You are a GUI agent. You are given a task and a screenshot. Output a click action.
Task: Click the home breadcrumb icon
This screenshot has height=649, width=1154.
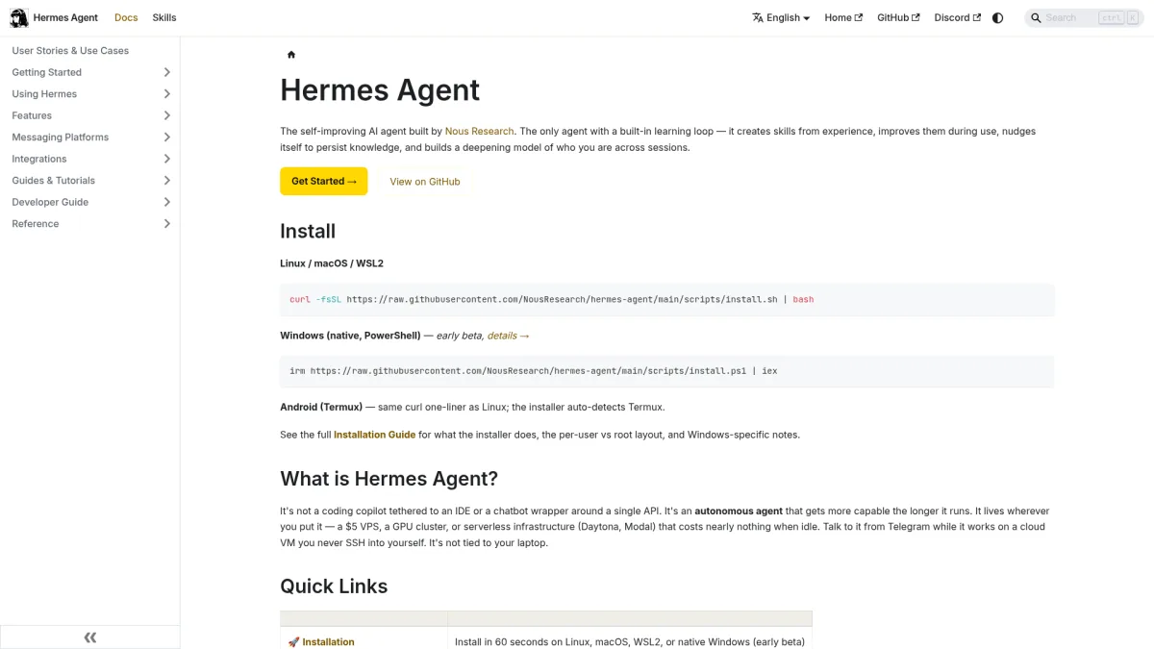pos(291,55)
